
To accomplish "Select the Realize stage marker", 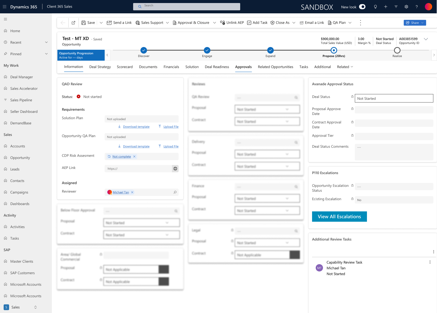I will (x=397, y=50).
